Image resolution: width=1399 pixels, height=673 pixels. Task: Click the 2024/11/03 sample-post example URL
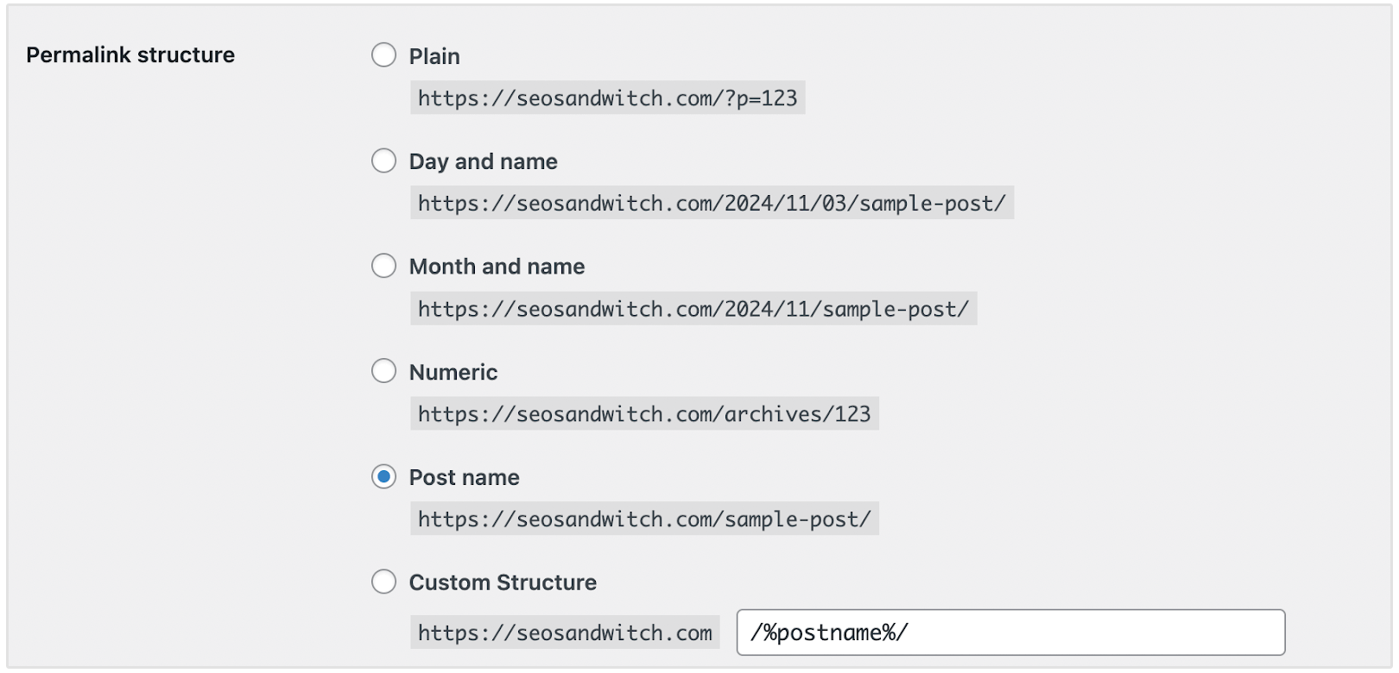pos(711,203)
